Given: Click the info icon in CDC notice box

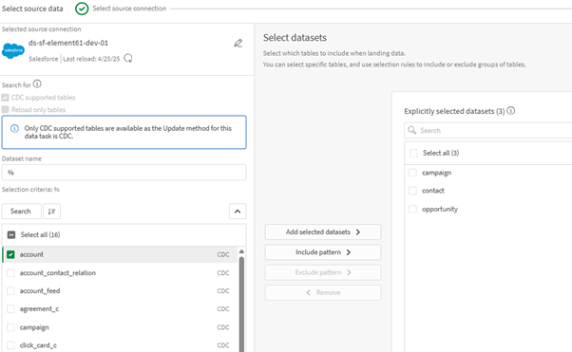Looking at the screenshot, I should (x=14, y=128).
